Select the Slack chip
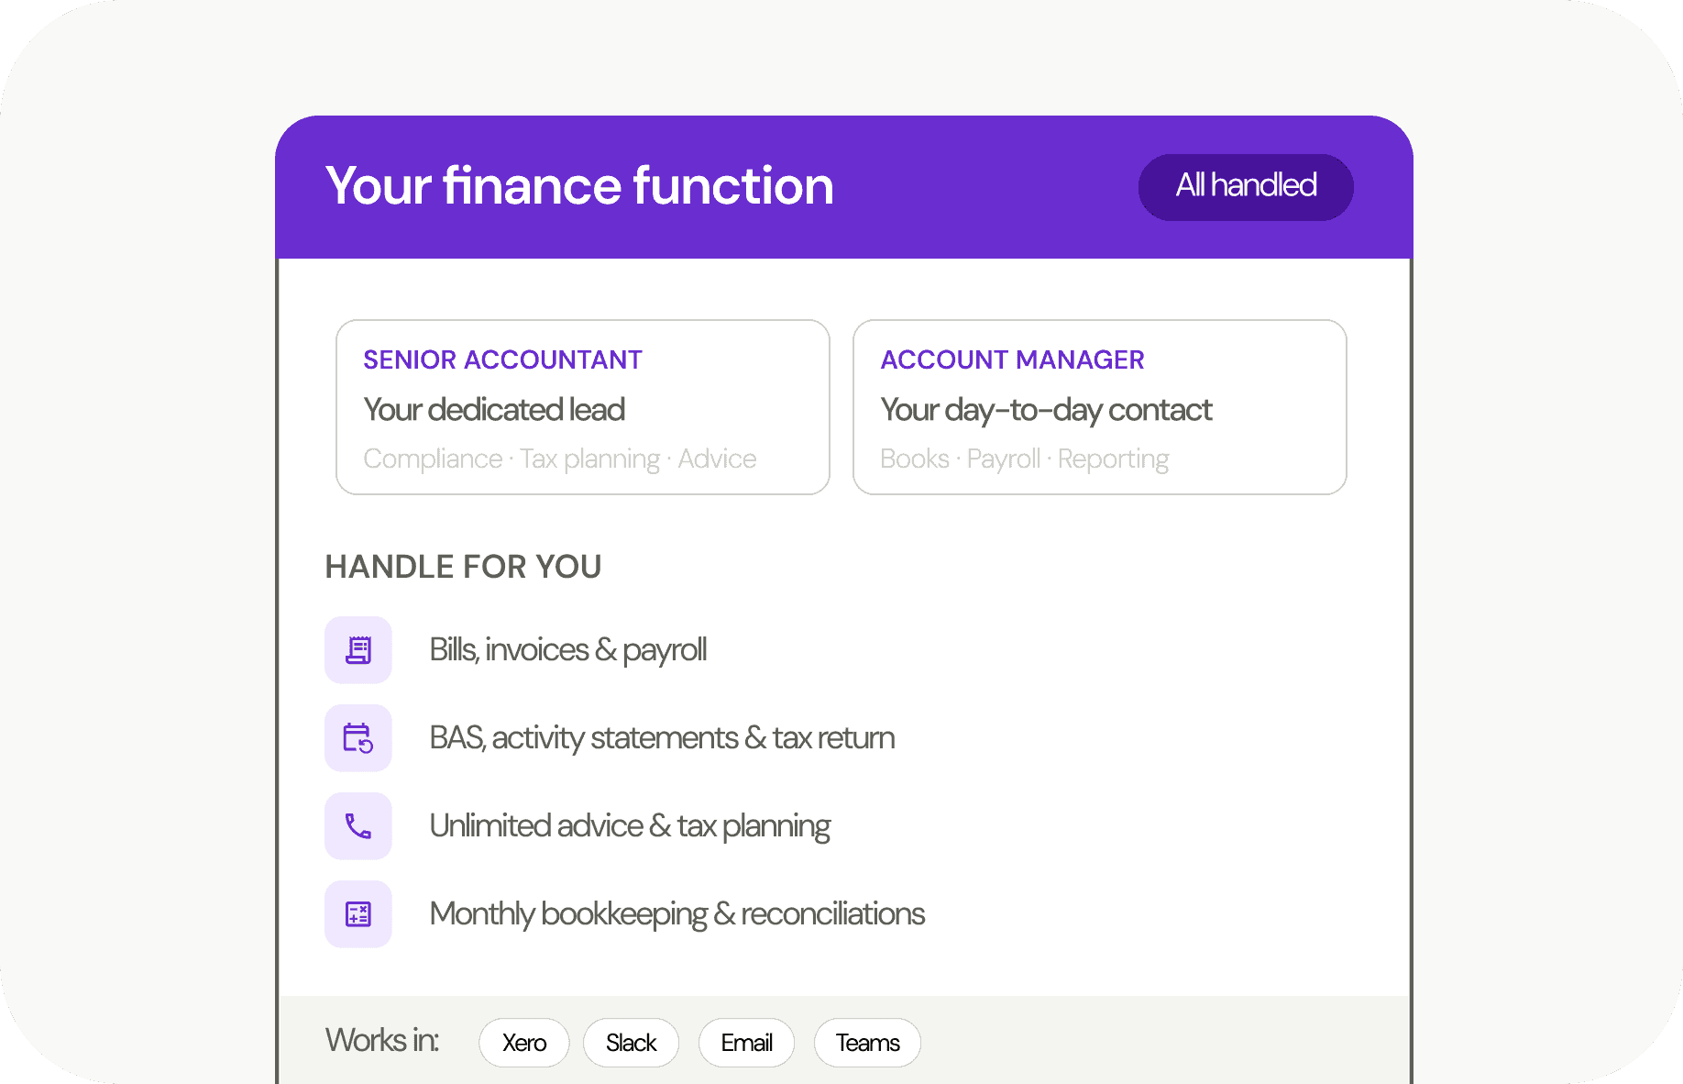 (632, 1043)
